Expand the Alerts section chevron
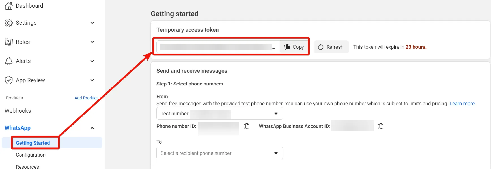Viewport: 491px width, 169px height. click(92, 61)
